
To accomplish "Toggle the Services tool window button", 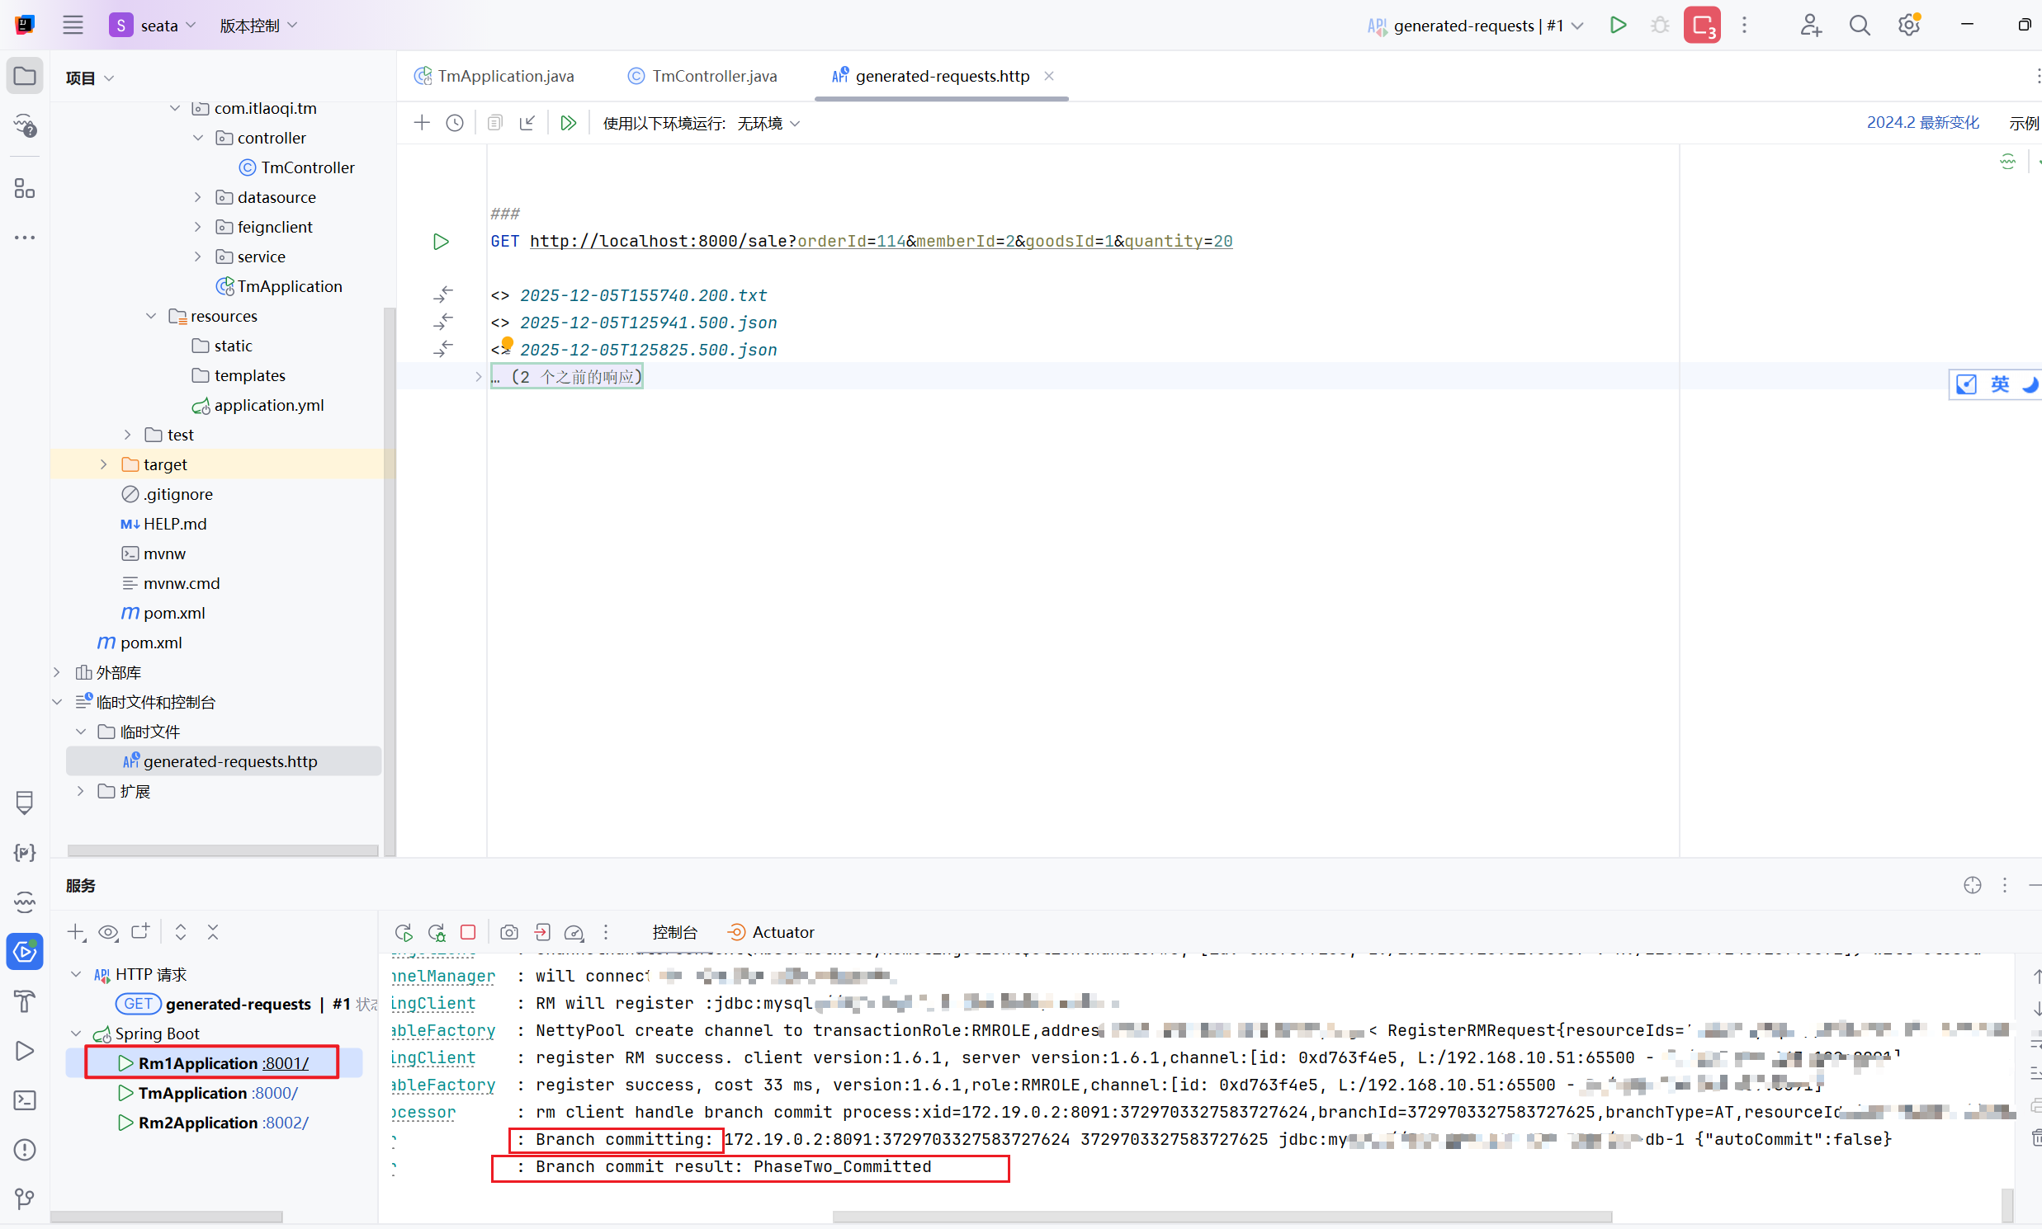I will 25,952.
